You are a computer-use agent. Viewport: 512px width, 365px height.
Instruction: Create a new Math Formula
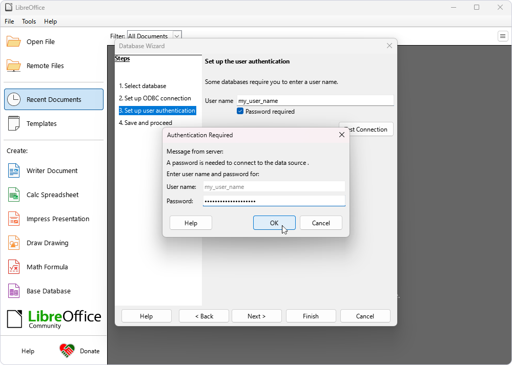pyautogui.click(x=47, y=267)
